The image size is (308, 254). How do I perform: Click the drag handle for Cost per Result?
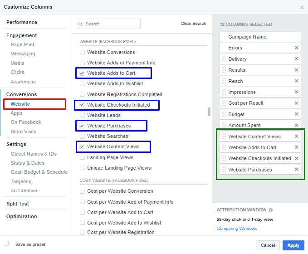(224, 103)
